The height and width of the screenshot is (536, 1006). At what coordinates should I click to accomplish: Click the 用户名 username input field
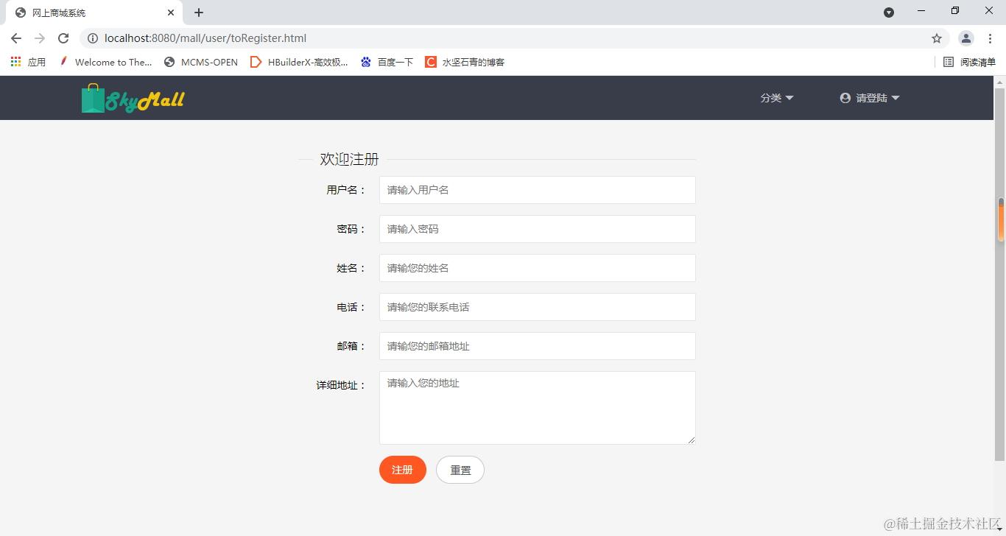(536, 189)
